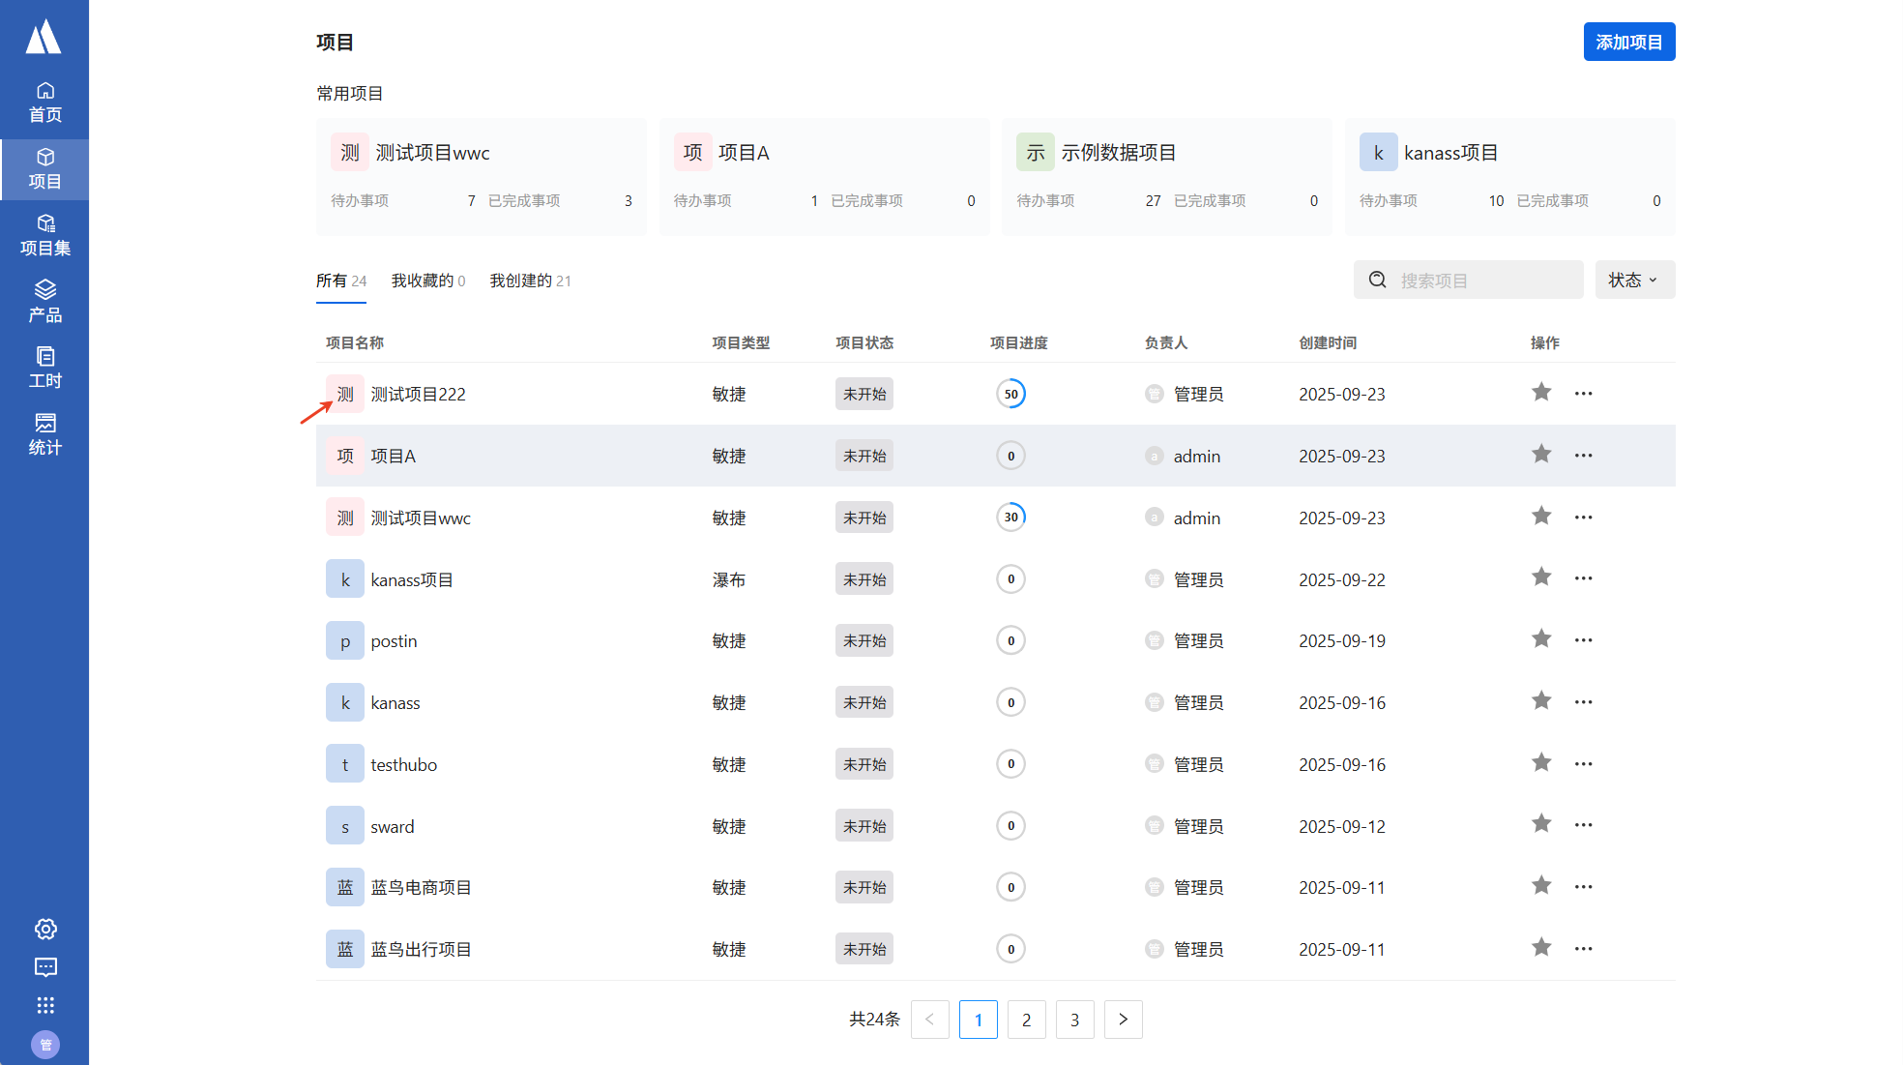Click the 测 icon of 测试项目222
The width and height of the screenshot is (1903, 1065).
tap(345, 394)
